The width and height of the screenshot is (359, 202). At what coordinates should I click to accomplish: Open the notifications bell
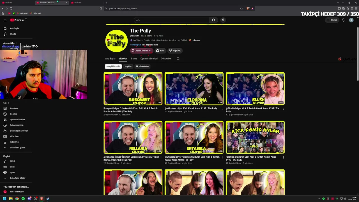tap(343, 20)
